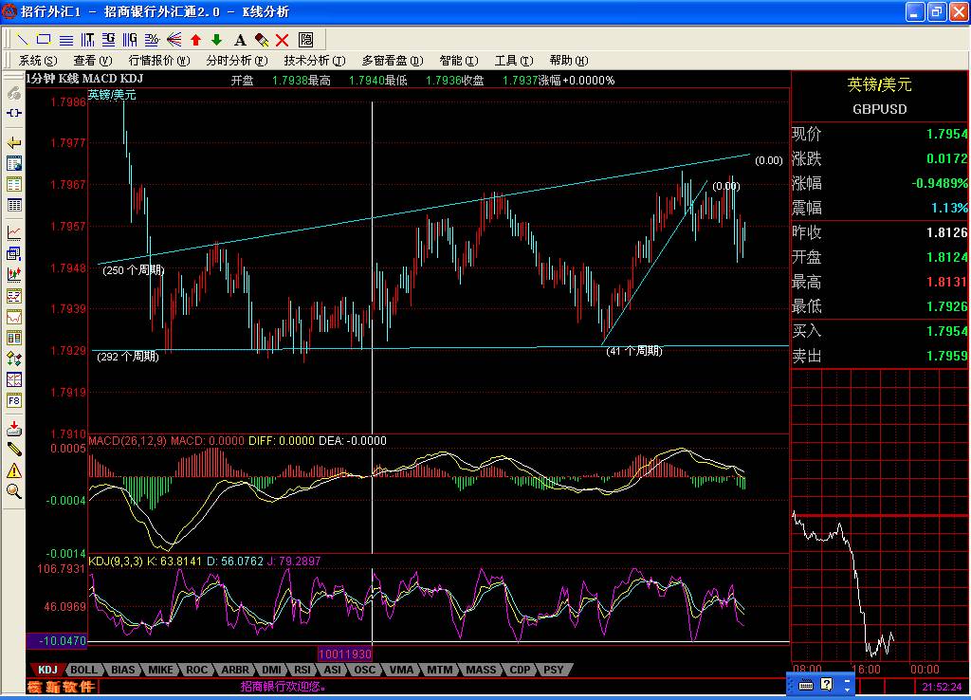Screen dimensions: 971x700
Task: Toggle the 隐 hide button in toolbar
Action: 305,40
